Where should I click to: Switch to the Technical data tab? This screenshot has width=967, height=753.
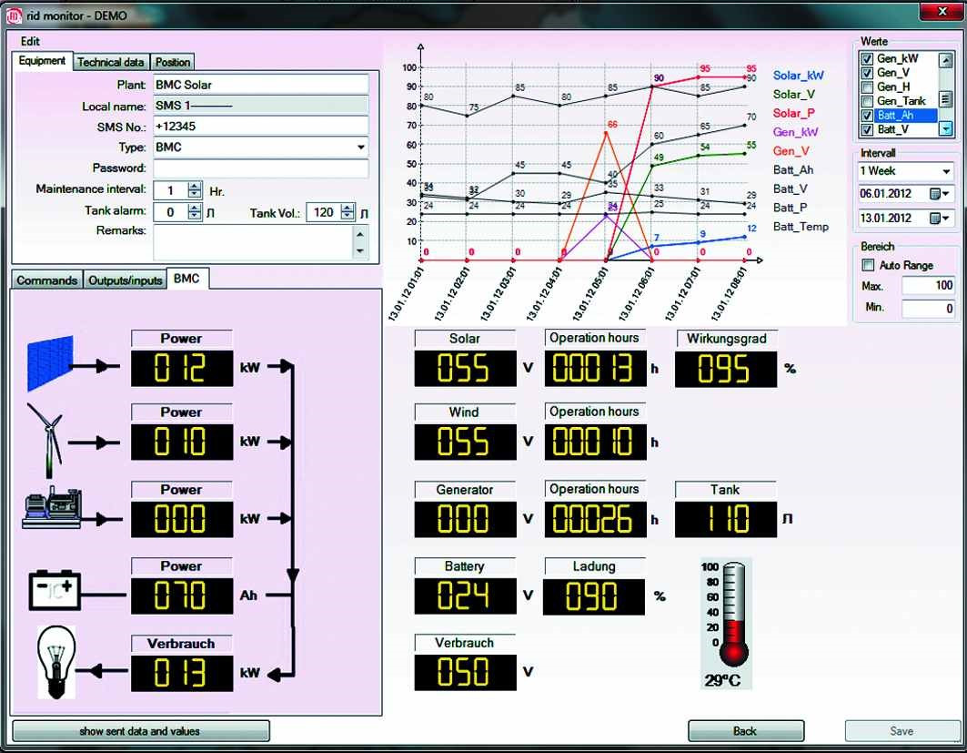pyautogui.click(x=110, y=62)
